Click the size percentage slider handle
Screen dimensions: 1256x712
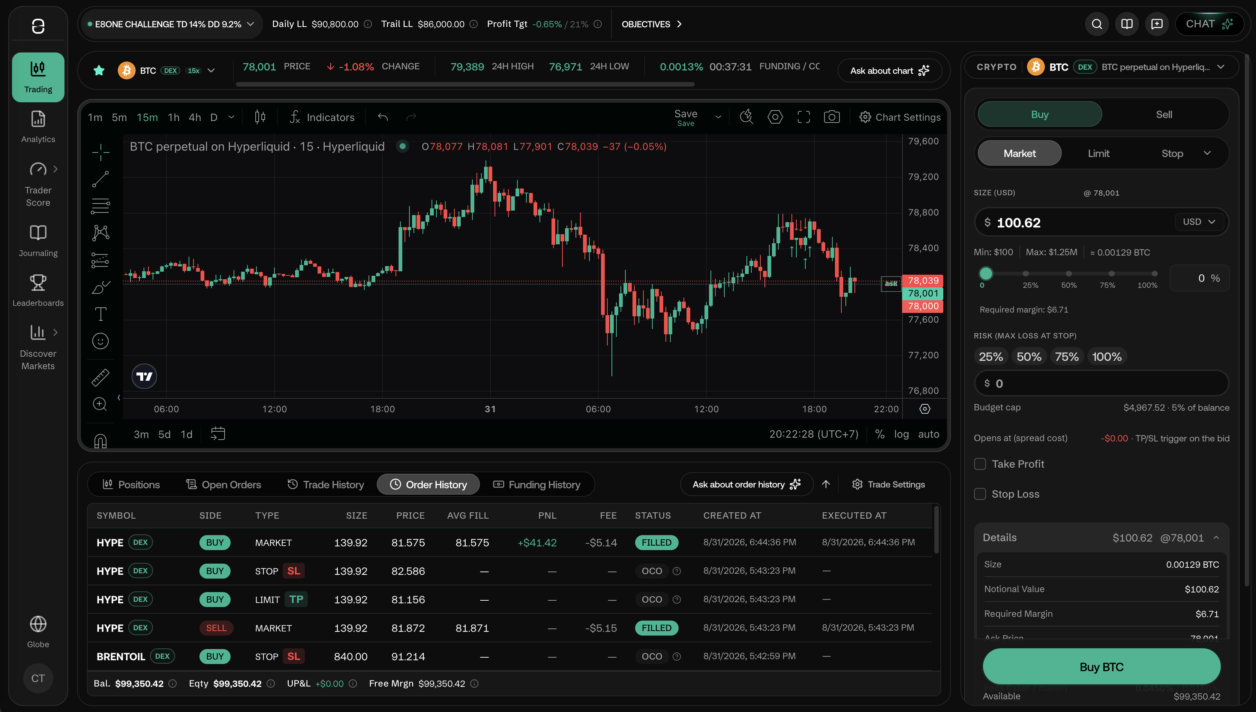click(986, 273)
